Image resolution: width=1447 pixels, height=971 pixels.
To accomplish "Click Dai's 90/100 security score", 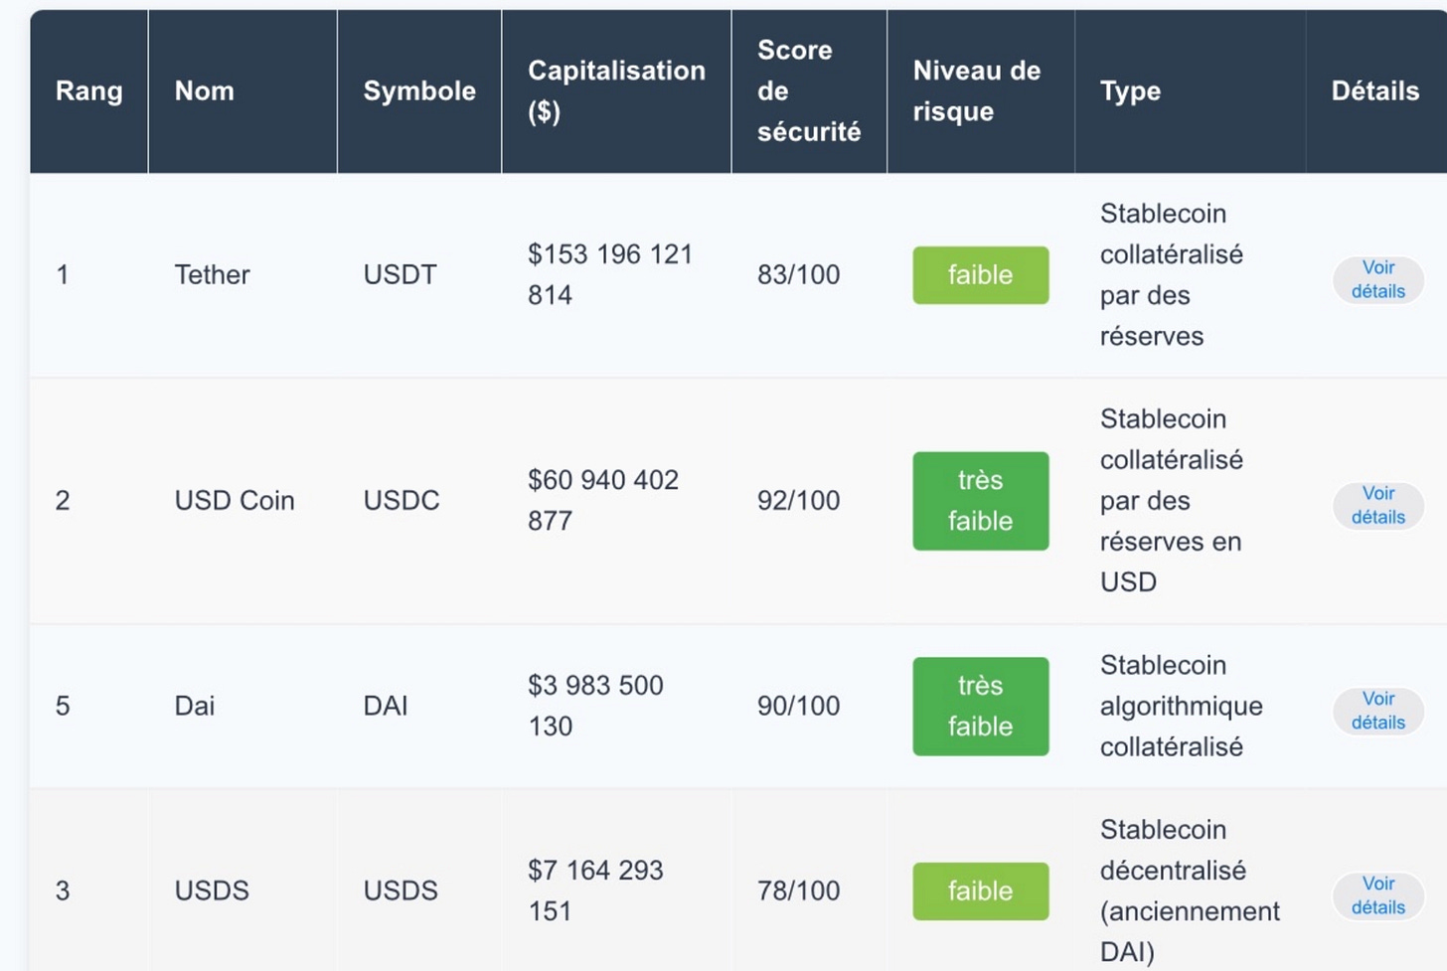I will click(x=799, y=707).
